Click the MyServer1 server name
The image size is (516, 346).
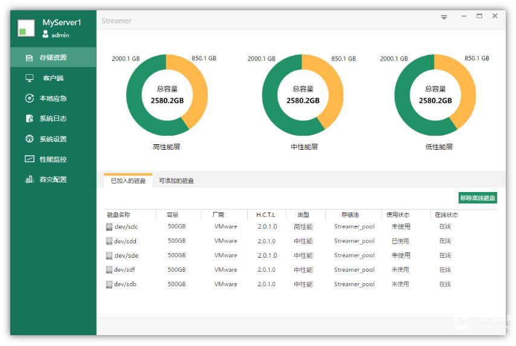pyautogui.click(x=62, y=22)
